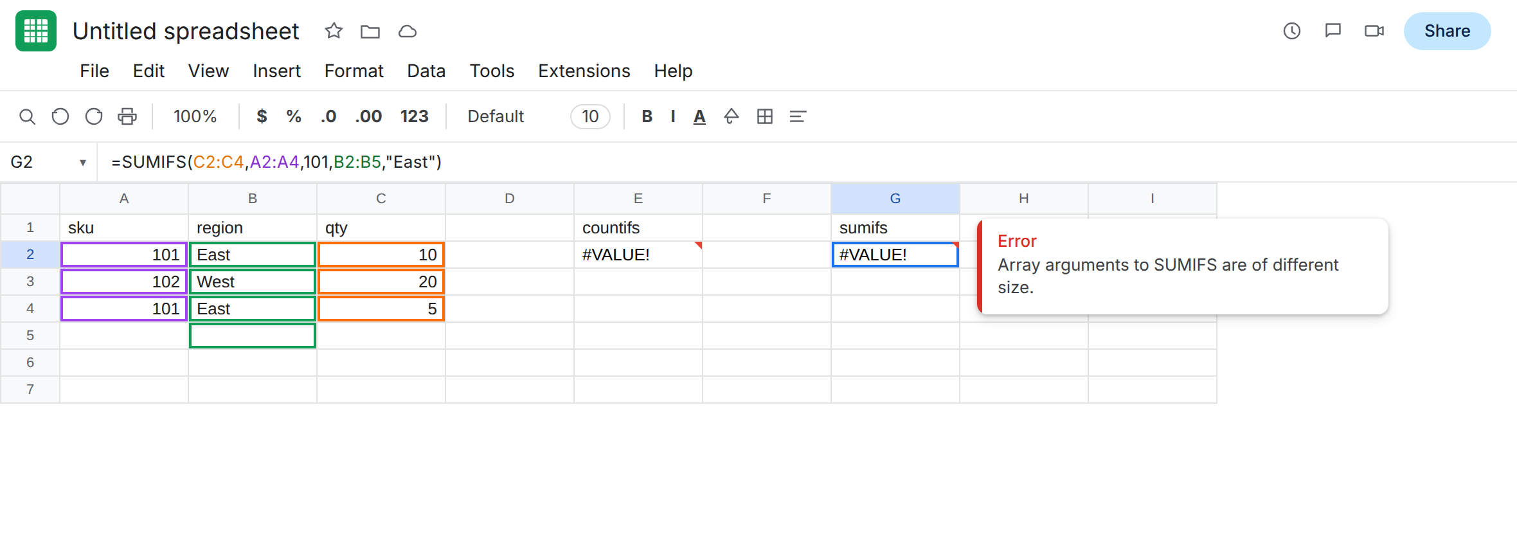Image resolution: width=1517 pixels, height=540 pixels.
Task: Toggle bold formatting
Action: point(647,116)
